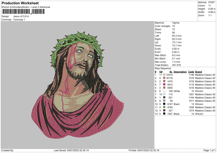
Task: Click the gray swatch for stop 9 (60 stitches)
Action: [x=164, y=101]
